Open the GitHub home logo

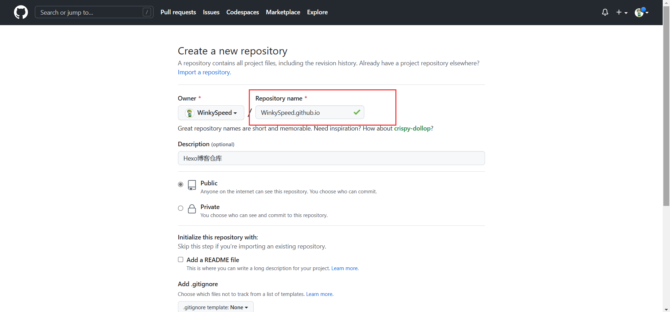coord(21,12)
